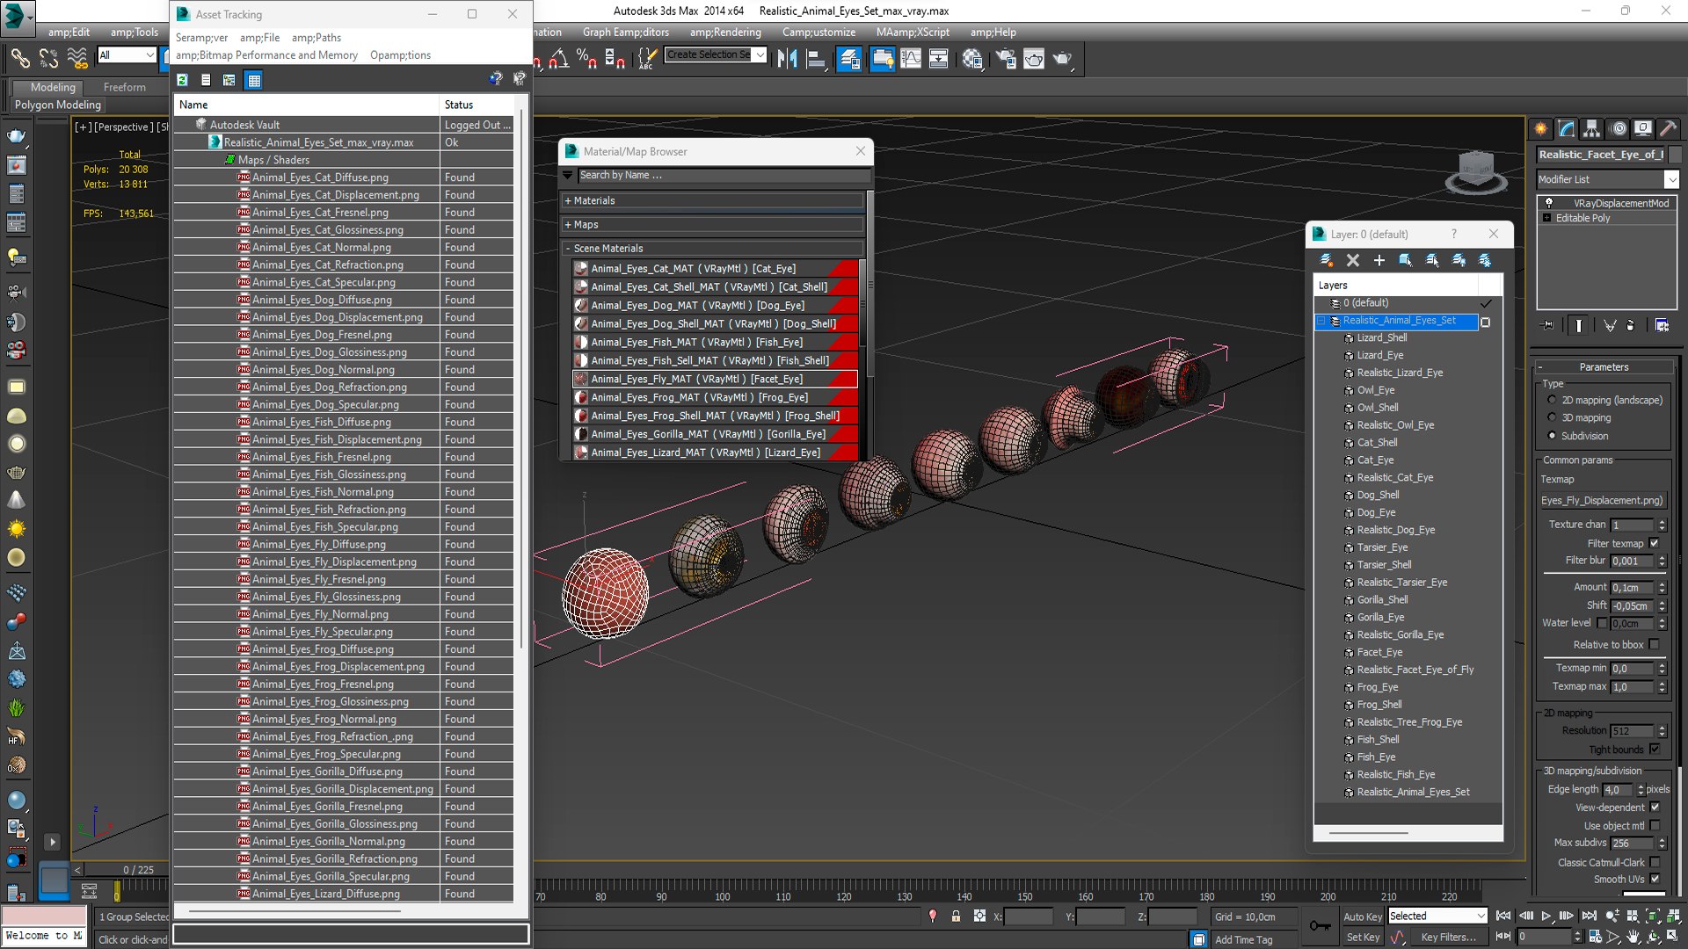Click the Key Filters button
Screen dimensions: 1688x949
pos(1447,937)
